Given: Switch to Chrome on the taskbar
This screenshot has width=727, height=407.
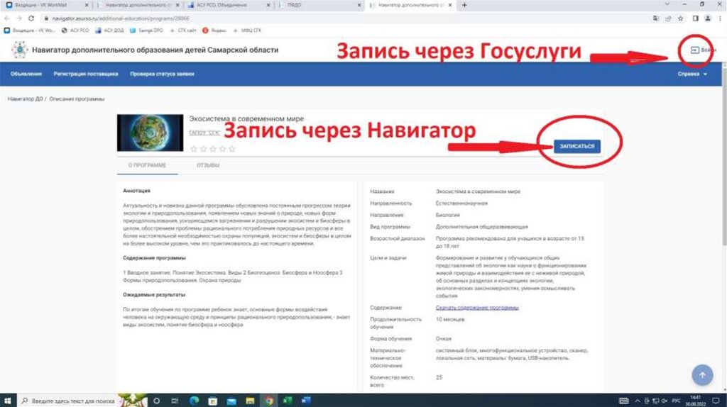Looking at the screenshot, I should click(269, 401).
